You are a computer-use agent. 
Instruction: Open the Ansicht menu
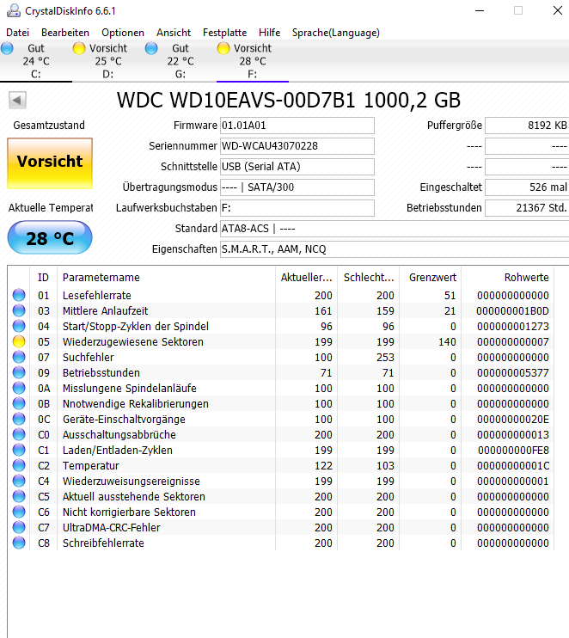click(174, 33)
